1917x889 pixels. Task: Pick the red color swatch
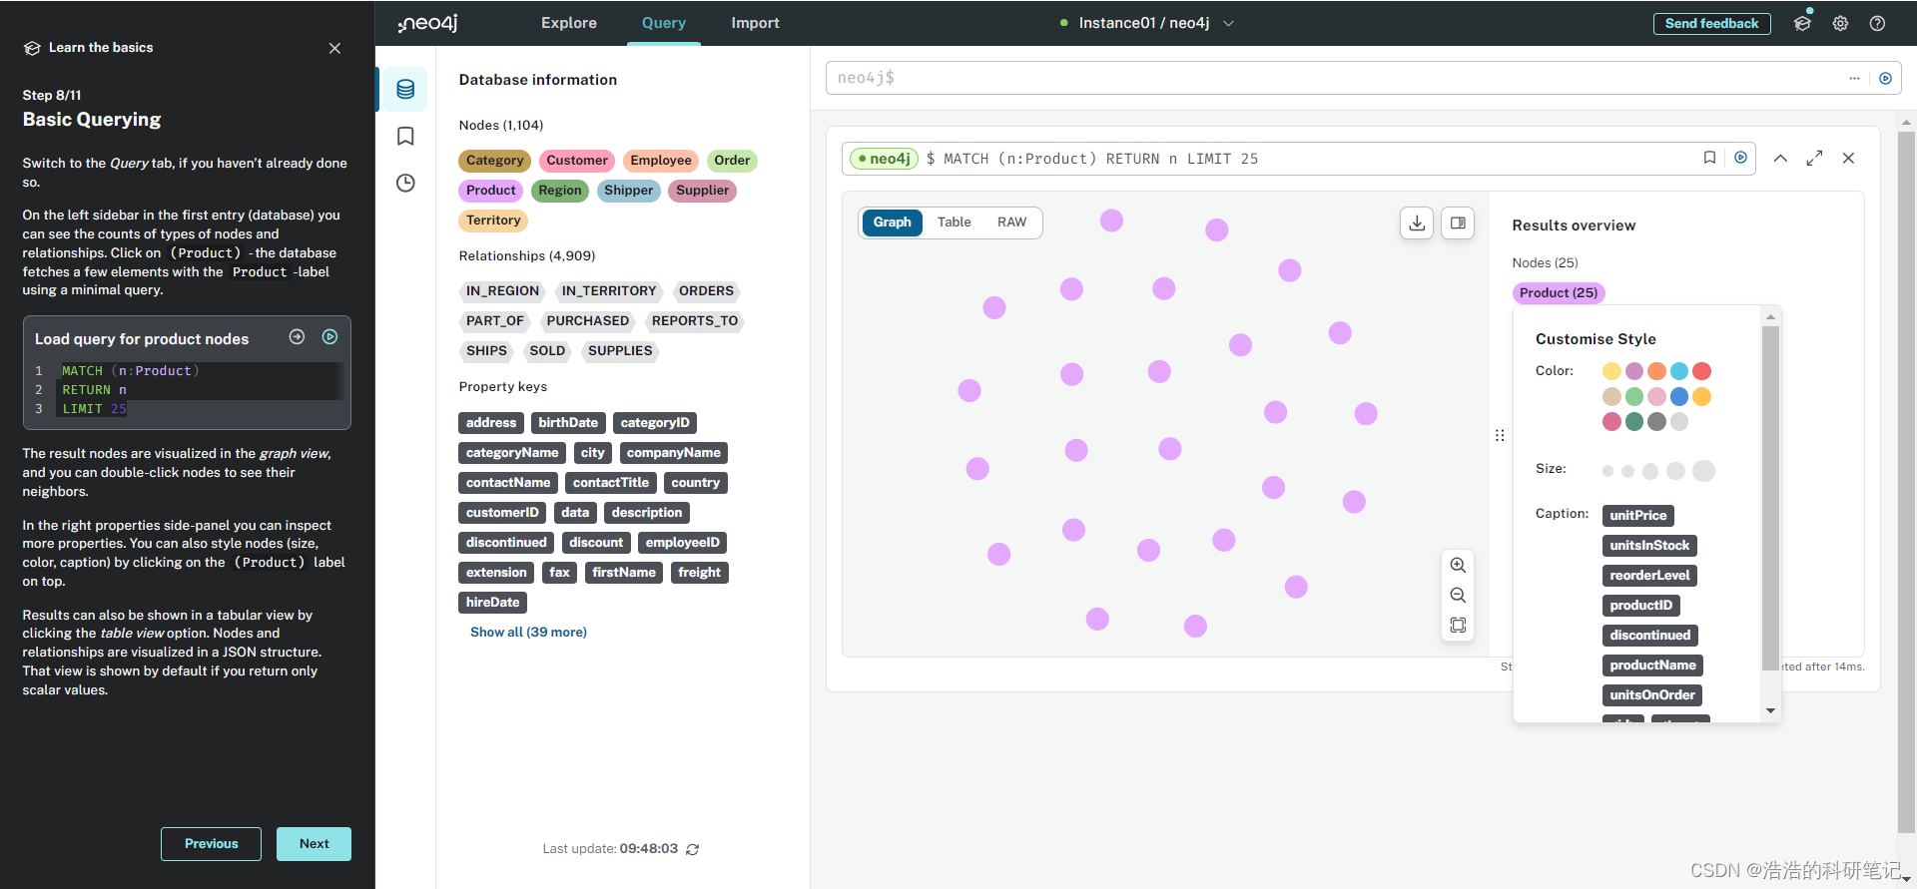(1702, 371)
